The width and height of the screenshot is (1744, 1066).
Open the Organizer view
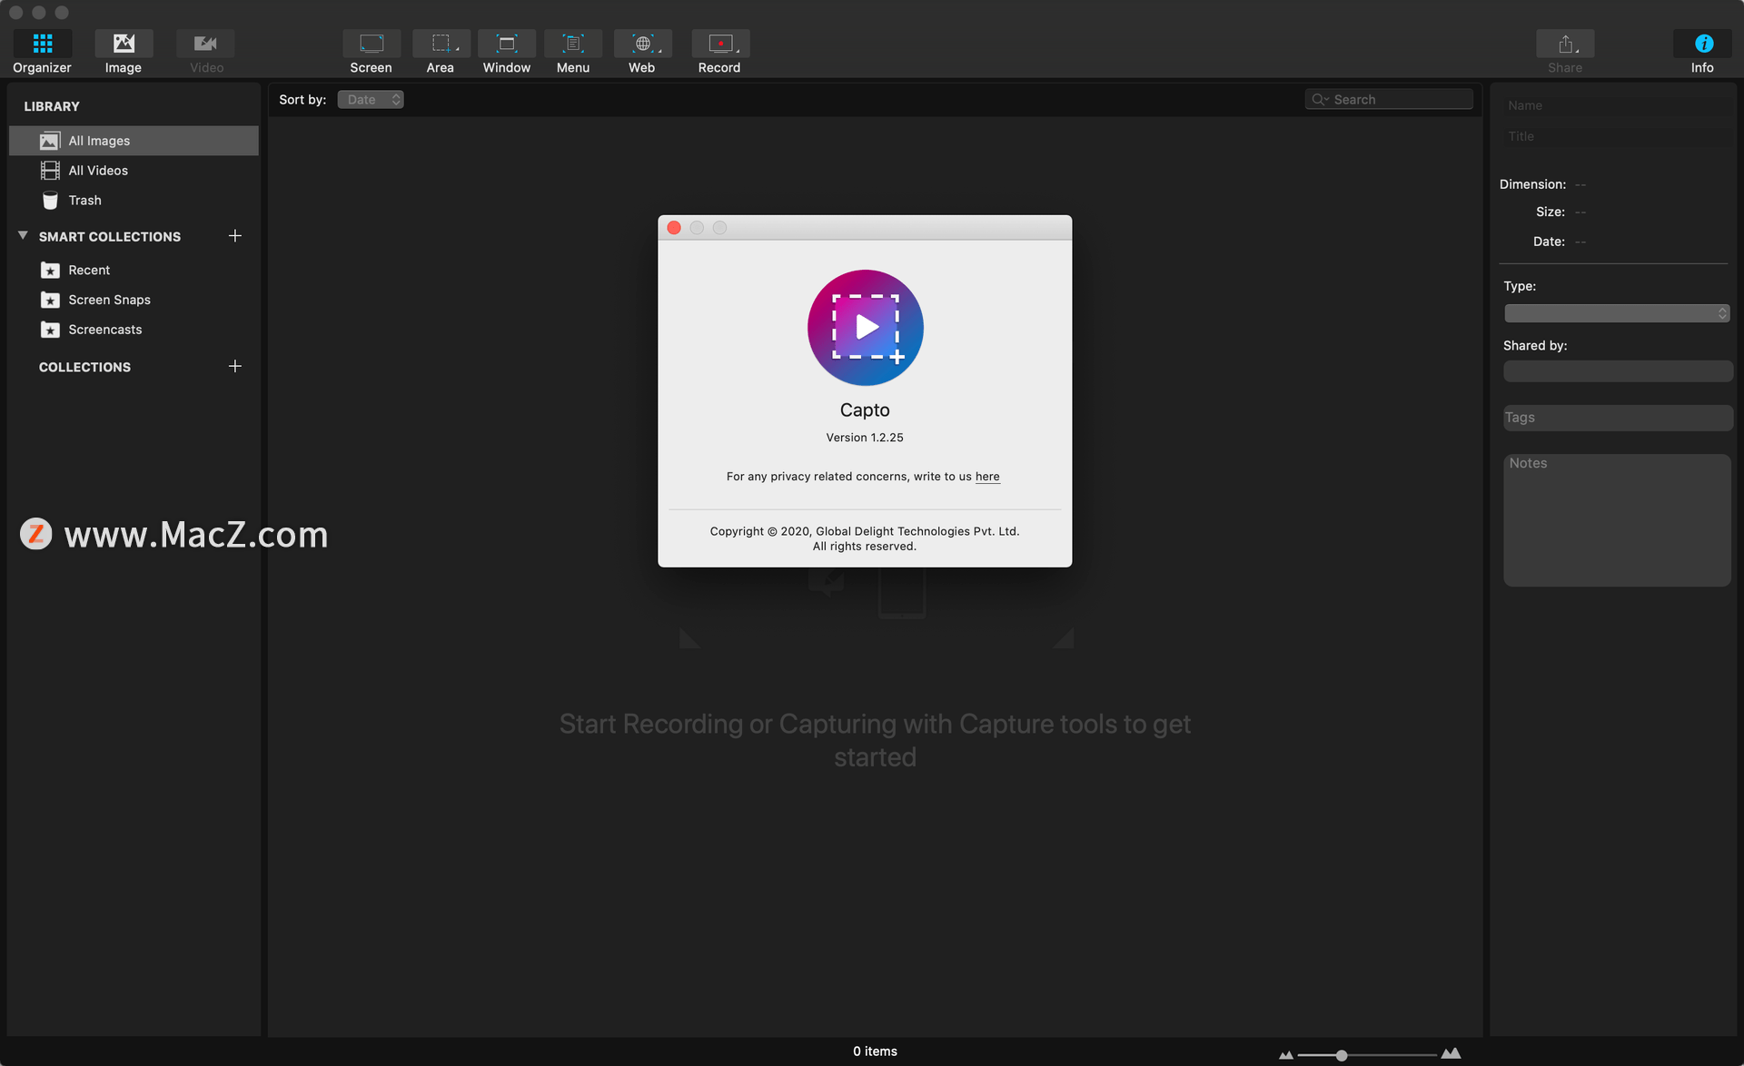(42, 52)
